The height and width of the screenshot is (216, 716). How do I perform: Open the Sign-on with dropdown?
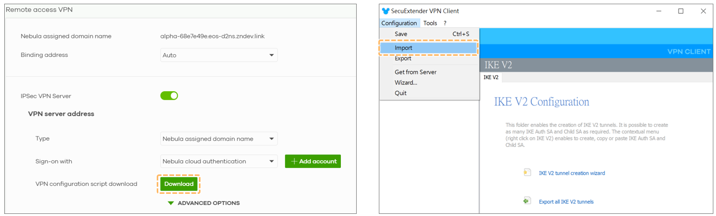[x=219, y=161]
